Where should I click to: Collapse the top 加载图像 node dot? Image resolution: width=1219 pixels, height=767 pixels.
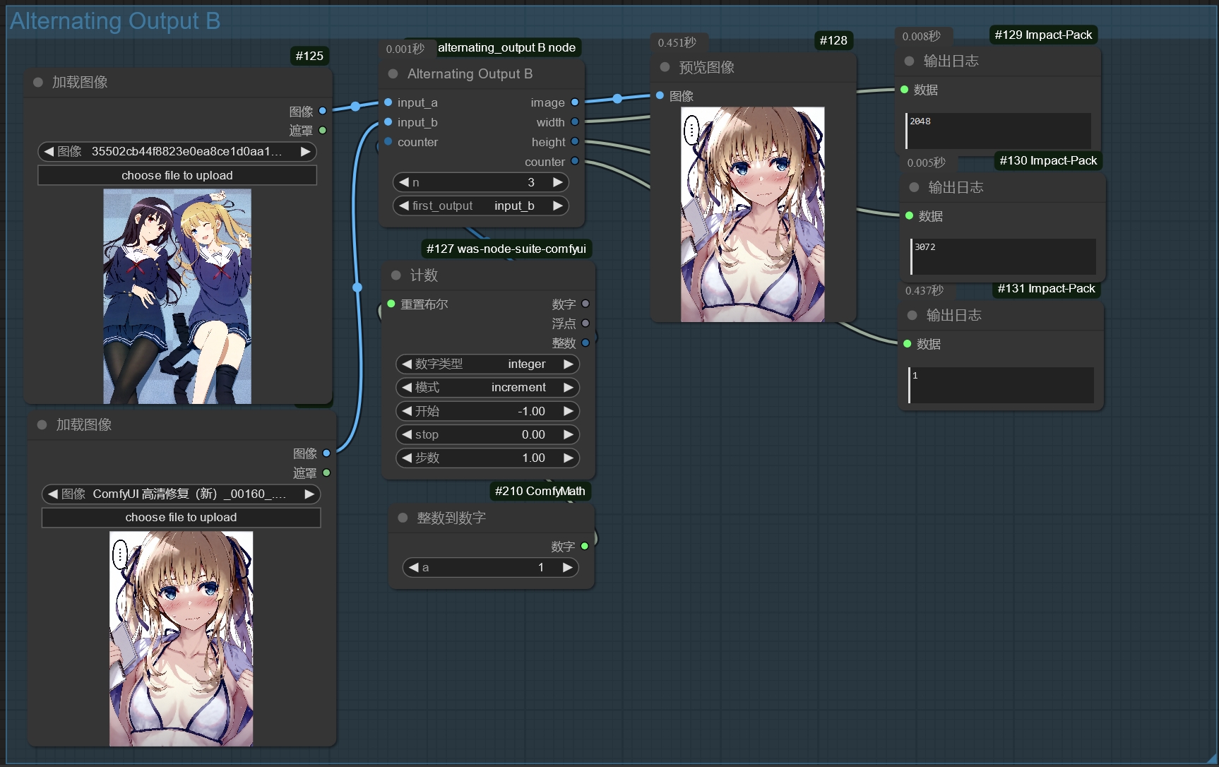pyautogui.click(x=38, y=83)
